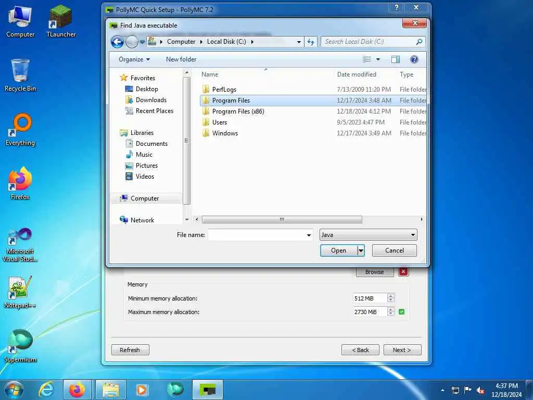
Task: Click the Back navigation arrow in file dialog
Action: (117, 42)
